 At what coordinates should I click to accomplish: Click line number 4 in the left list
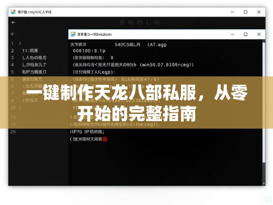tap(13, 65)
